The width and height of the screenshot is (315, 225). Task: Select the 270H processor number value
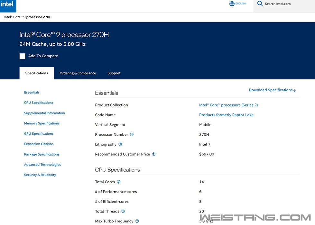coord(204,134)
